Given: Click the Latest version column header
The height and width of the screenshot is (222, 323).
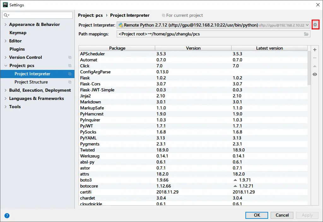Looking at the screenshot, I should (x=269, y=48).
